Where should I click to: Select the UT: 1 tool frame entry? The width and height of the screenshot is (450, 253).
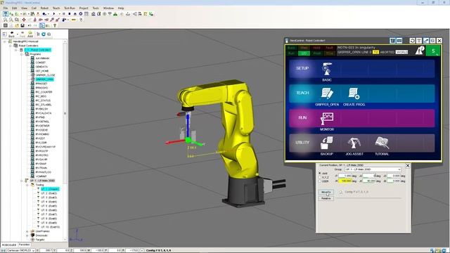click(50, 189)
